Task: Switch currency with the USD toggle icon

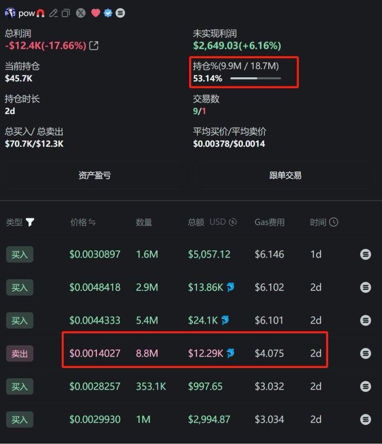Action: pos(233,222)
